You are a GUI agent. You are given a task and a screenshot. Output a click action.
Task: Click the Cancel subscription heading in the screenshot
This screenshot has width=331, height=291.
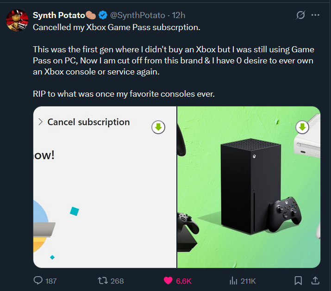click(88, 122)
